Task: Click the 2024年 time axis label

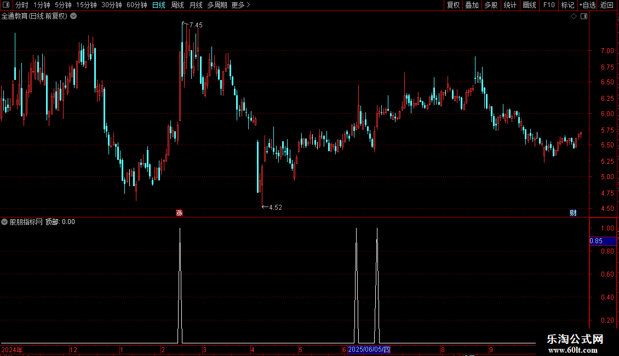Action: click(12, 349)
